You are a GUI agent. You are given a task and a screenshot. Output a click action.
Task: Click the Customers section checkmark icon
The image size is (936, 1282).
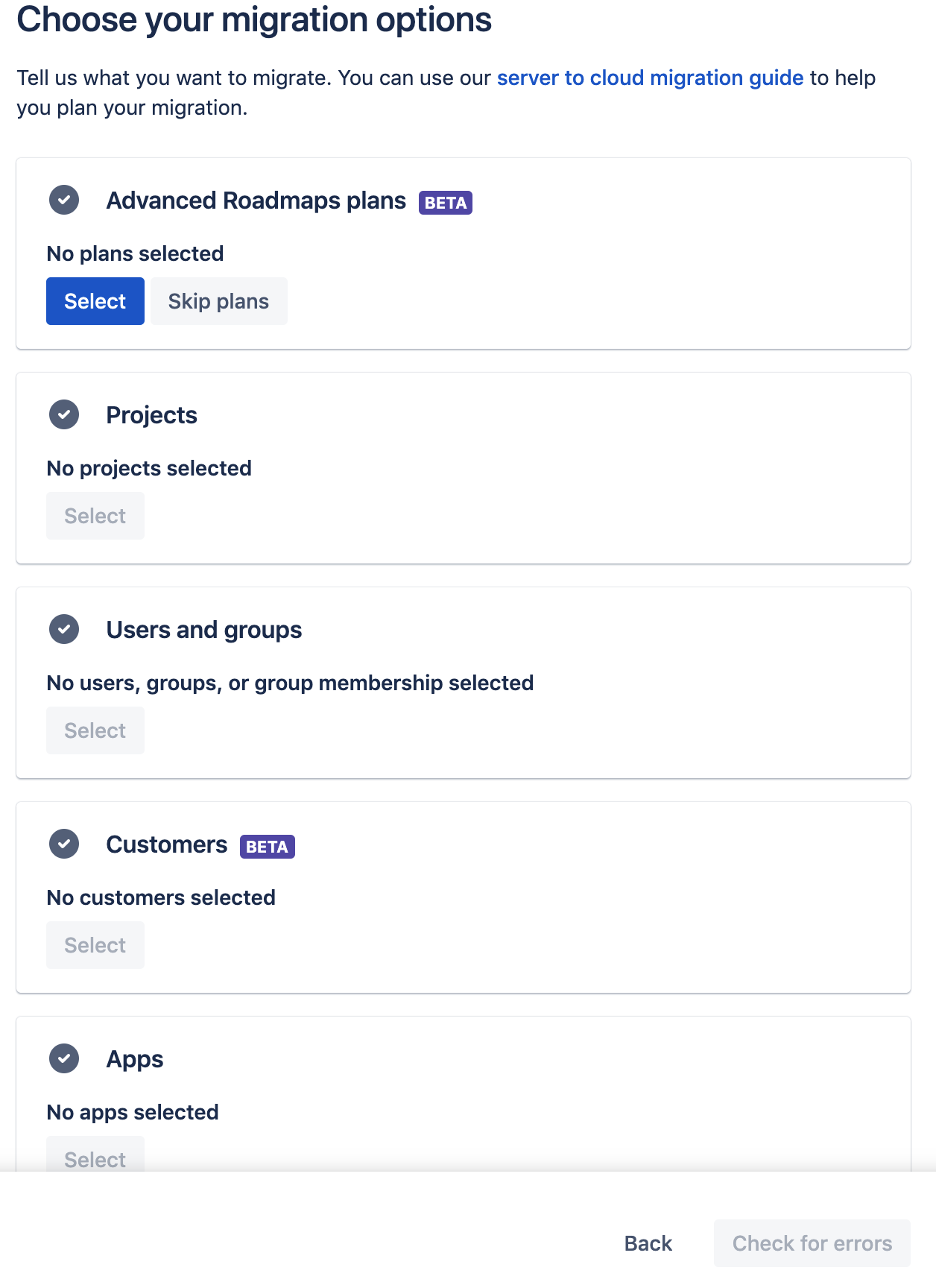64,844
